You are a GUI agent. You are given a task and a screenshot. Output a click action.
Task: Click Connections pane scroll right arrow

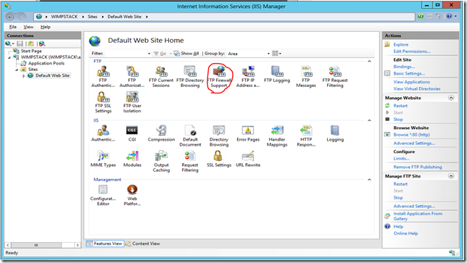click(x=78, y=245)
